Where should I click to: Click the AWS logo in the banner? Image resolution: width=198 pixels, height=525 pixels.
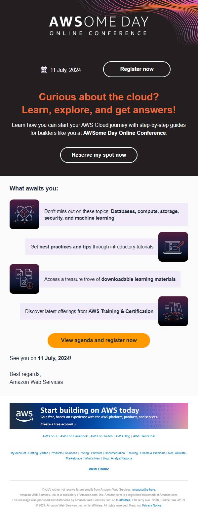pyautogui.click(x=24, y=416)
